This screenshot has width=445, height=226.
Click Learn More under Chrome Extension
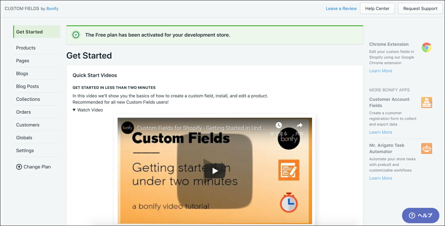(380, 71)
